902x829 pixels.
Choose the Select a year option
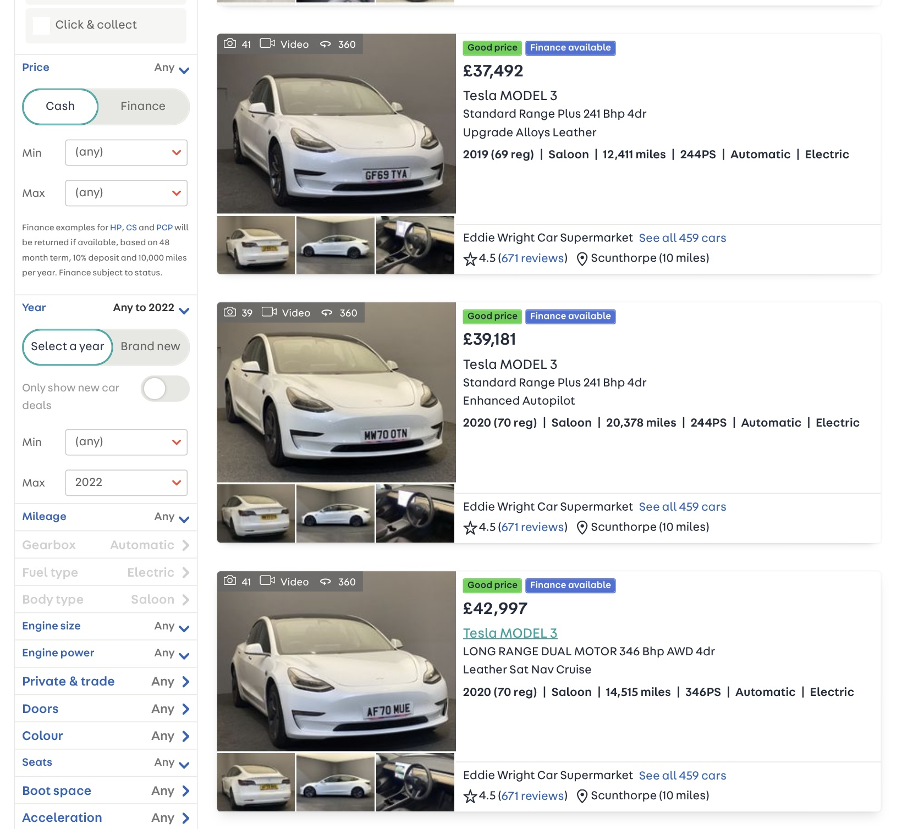(x=68, y=347)
